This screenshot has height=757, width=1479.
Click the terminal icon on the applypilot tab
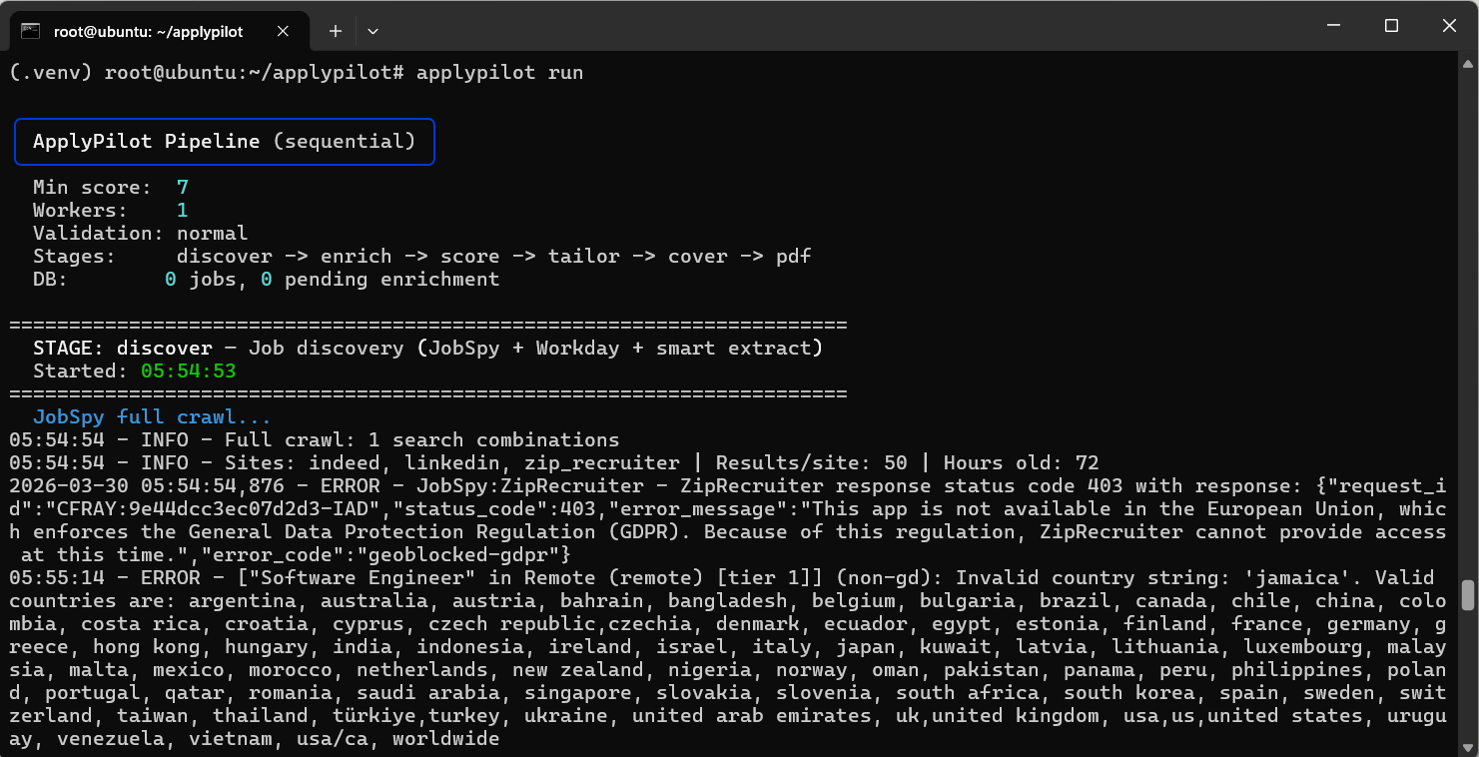(x=30, y=31)
